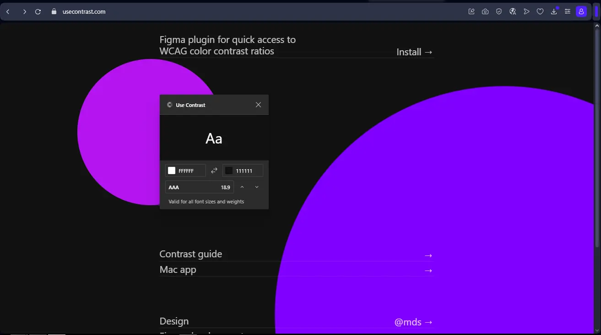The width and height of the screenshot is (601, 335).
Task: Click the browser forward arrow
Action: click(x=24, y=11)
